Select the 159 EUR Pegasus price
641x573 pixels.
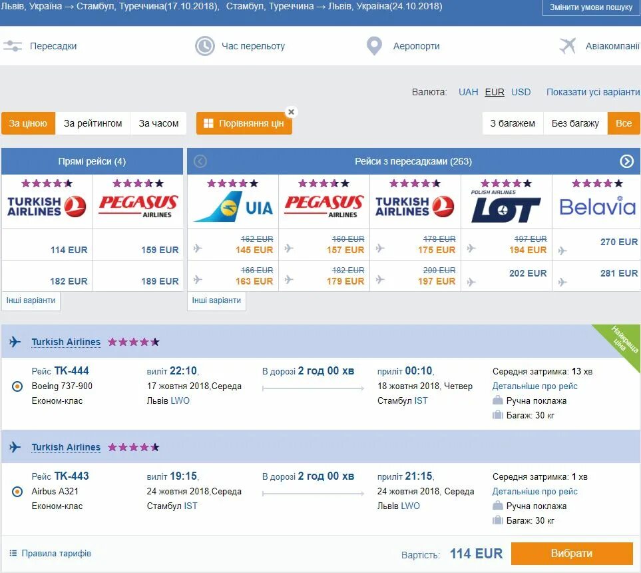[x=160, y=250]
